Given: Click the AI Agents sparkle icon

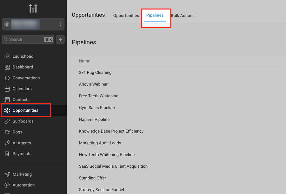Looking at the screenshot, I should (7, 143).
